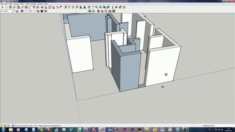Select the Circle tool
This screenshot has height=132, width=235.
(26, 7)
